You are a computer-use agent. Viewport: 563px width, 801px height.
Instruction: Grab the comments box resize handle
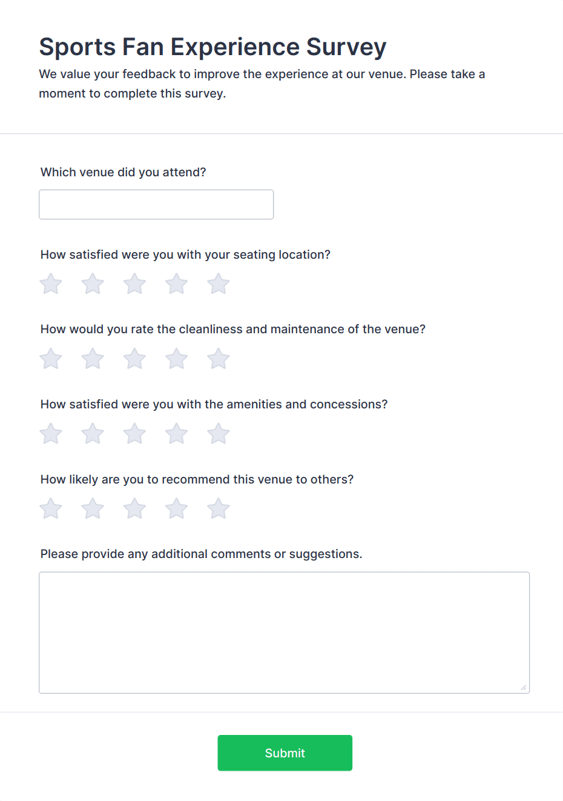(524, 687)
